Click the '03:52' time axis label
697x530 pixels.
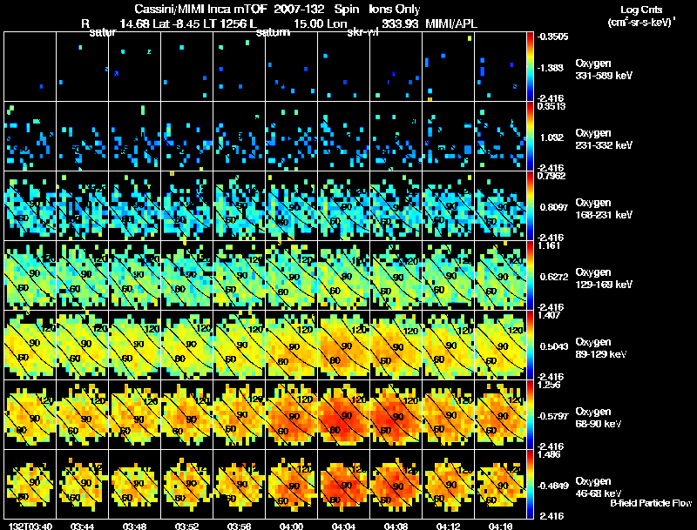pyautogui.click(x=186, y=527)
